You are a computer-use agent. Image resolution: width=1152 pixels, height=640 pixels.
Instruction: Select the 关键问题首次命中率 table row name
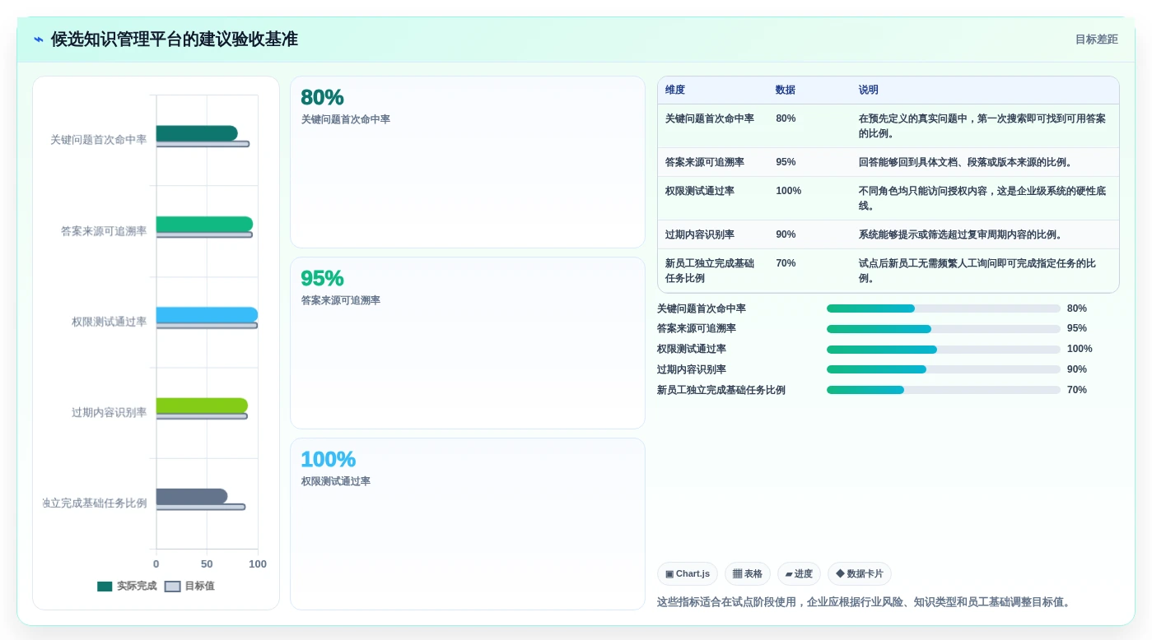710,118
